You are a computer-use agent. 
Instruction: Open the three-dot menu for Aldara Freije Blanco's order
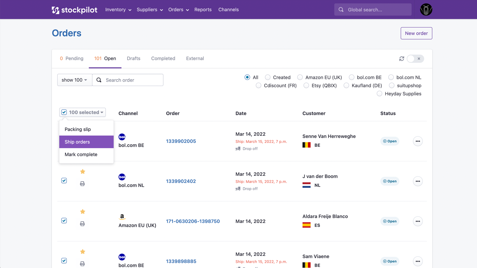418,221
